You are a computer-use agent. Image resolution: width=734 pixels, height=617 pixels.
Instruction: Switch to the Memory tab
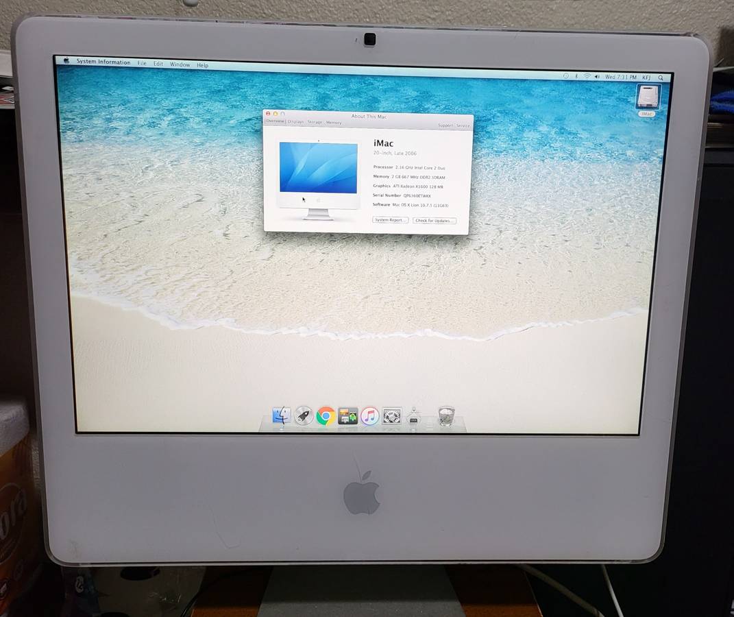pyautogui.click(x=334, y=123)
